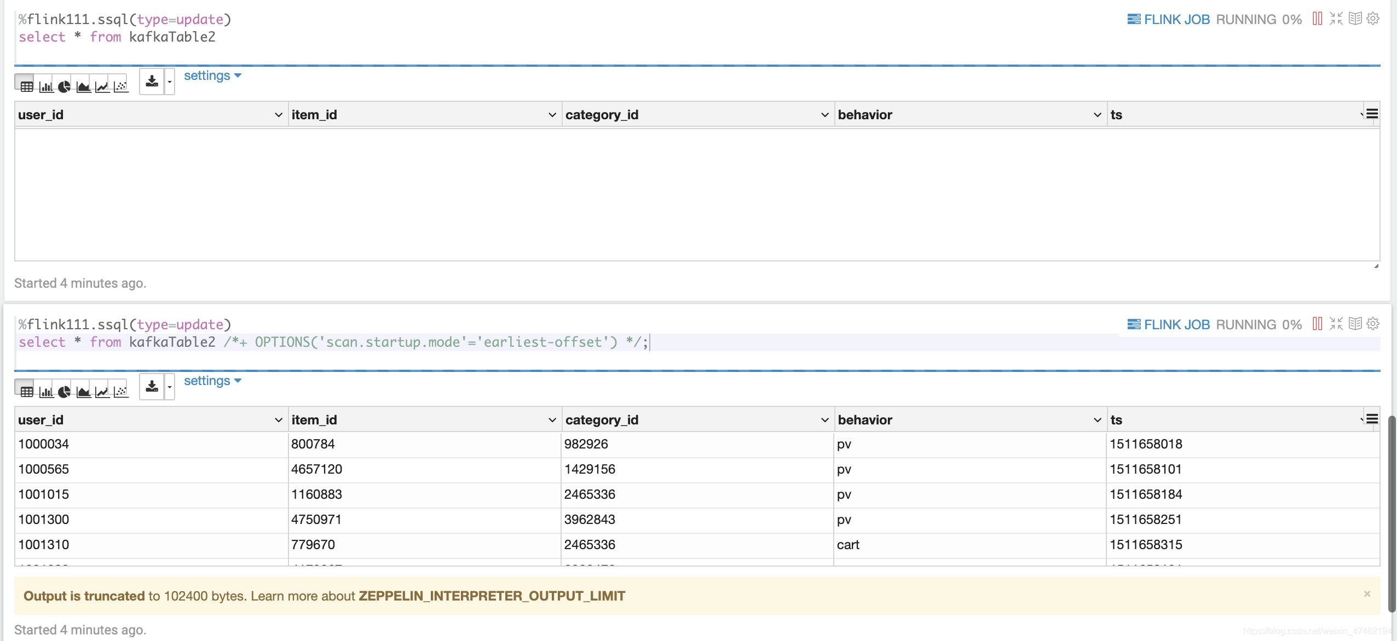Click the page vertical scrollbar
The width and height of the screenshot is (1397, 641).
click(x=1392, y=514)
